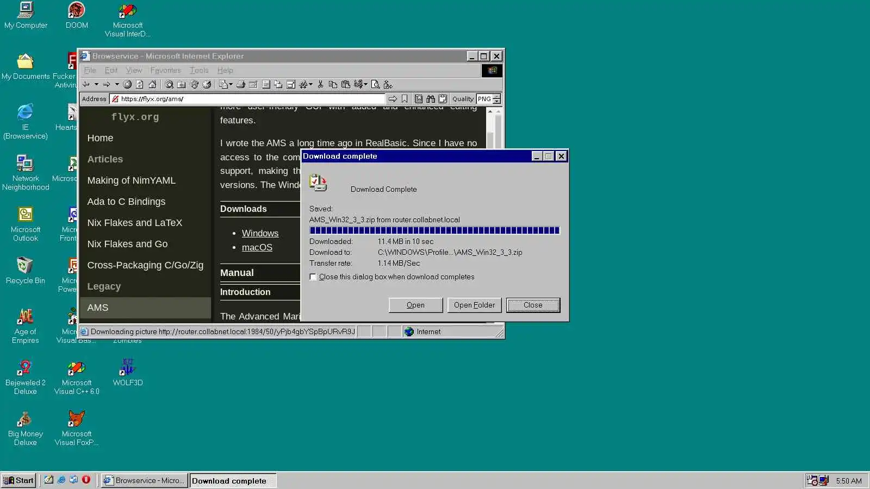Expand the Back button history dropdown arrow
Image resolution: width=870 pixels, height=489 pixels.
(96, 84)
